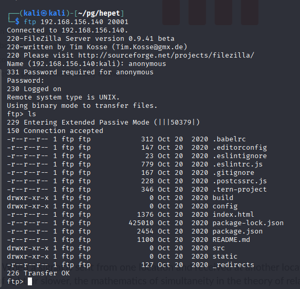Click the .tern-project file name

pos(240,190)
